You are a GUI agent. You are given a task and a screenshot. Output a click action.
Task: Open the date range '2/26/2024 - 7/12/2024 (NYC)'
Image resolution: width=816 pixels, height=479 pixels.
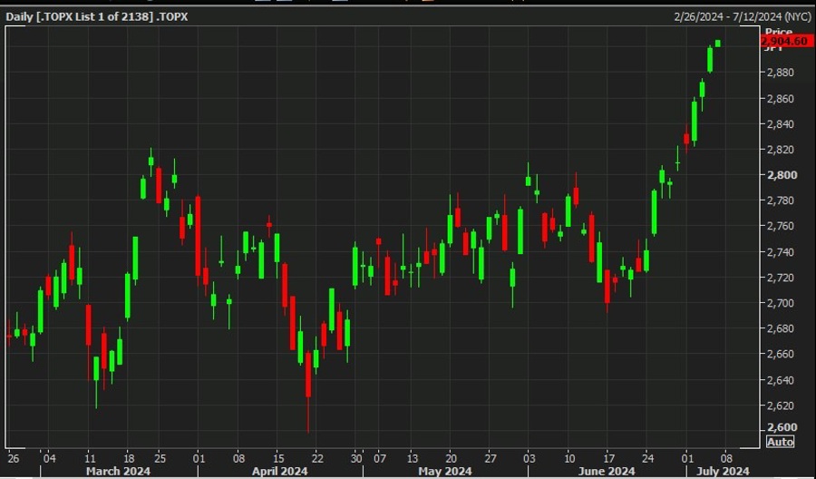[743, 16]
